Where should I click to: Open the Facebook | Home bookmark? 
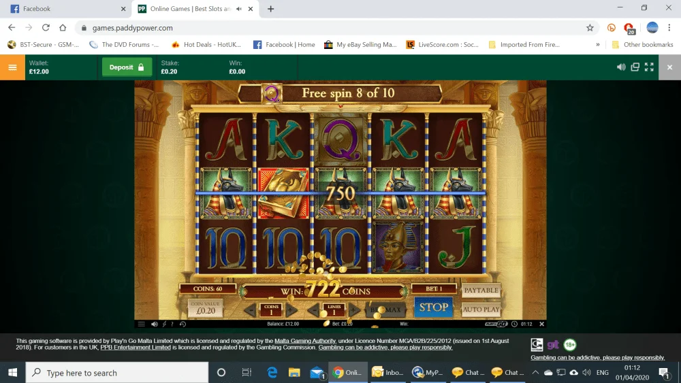pos(284,45)
